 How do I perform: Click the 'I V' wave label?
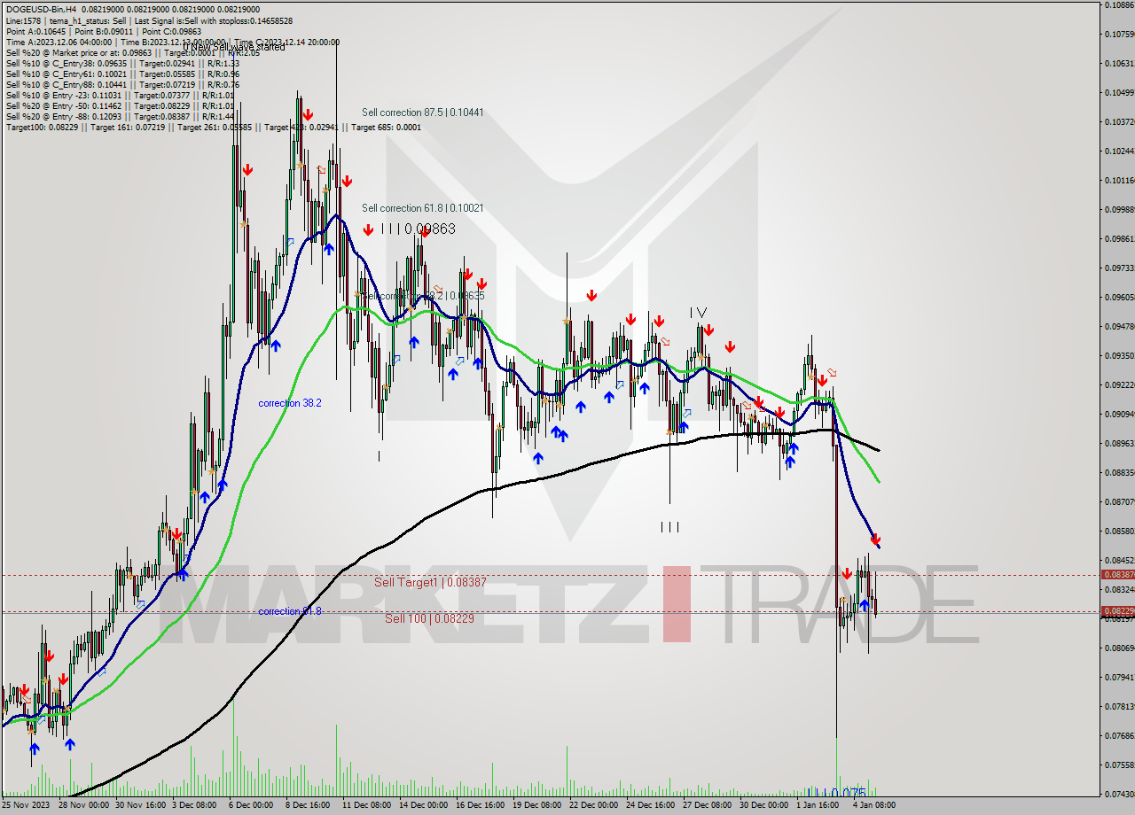[699, 313]
